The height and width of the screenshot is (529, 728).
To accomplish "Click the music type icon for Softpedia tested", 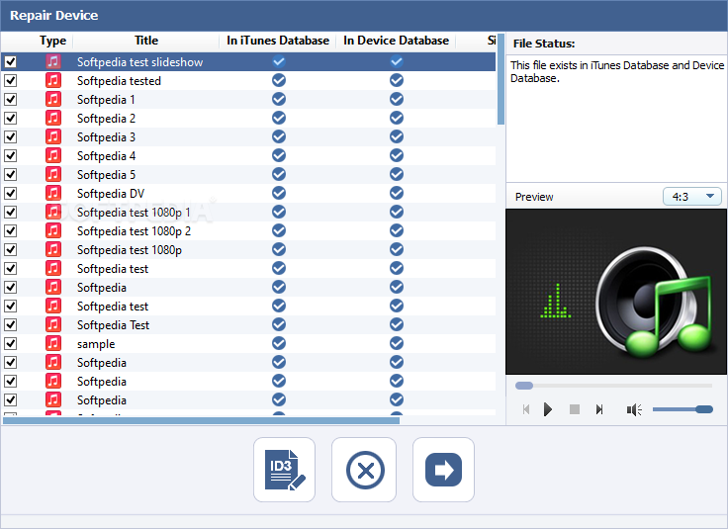I will tap(53, 81).
